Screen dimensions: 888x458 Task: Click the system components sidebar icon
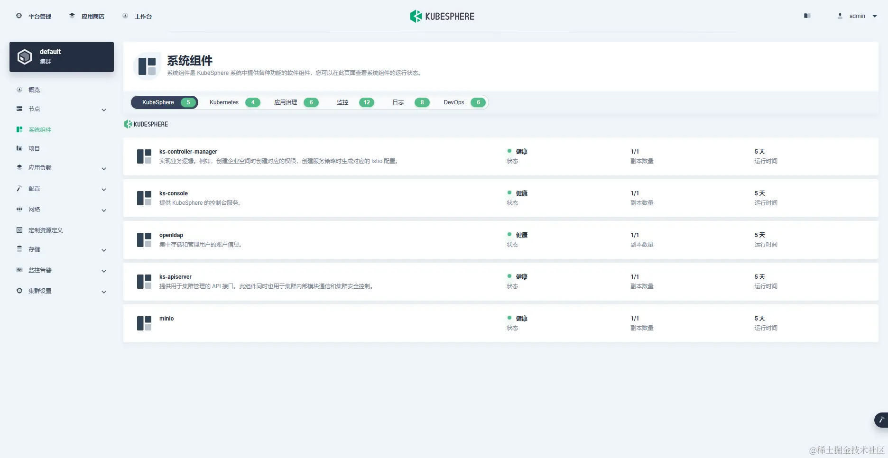click(19, 129)
